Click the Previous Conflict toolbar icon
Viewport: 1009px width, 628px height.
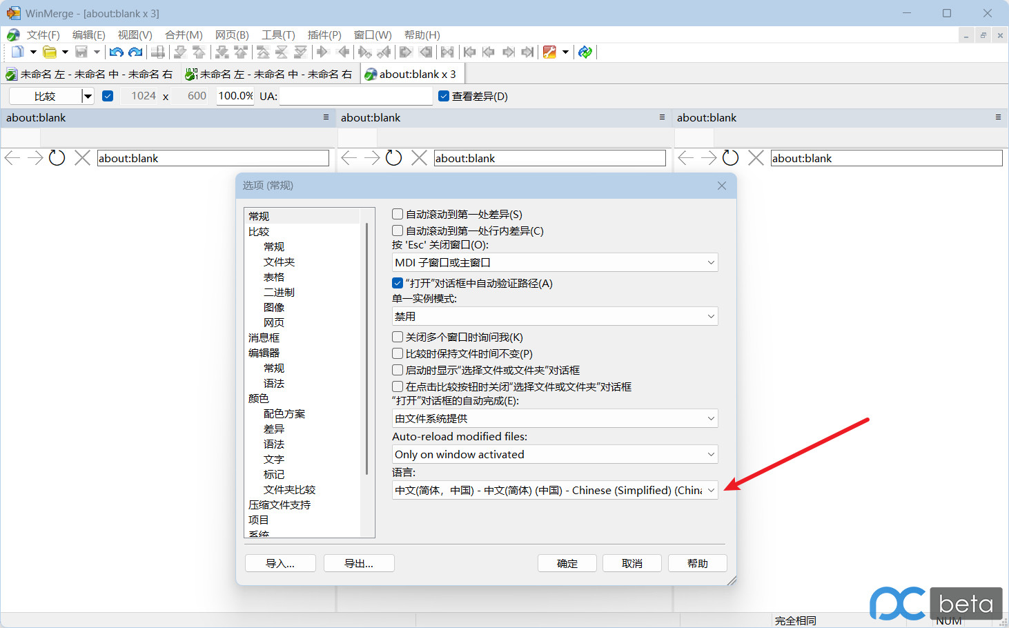click(x=241, y=52)
